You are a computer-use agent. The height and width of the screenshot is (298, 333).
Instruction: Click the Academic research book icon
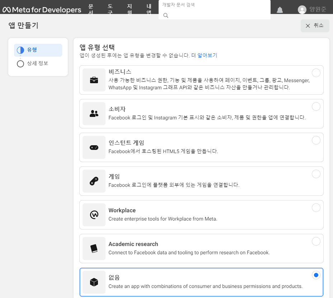click(94, 249)
